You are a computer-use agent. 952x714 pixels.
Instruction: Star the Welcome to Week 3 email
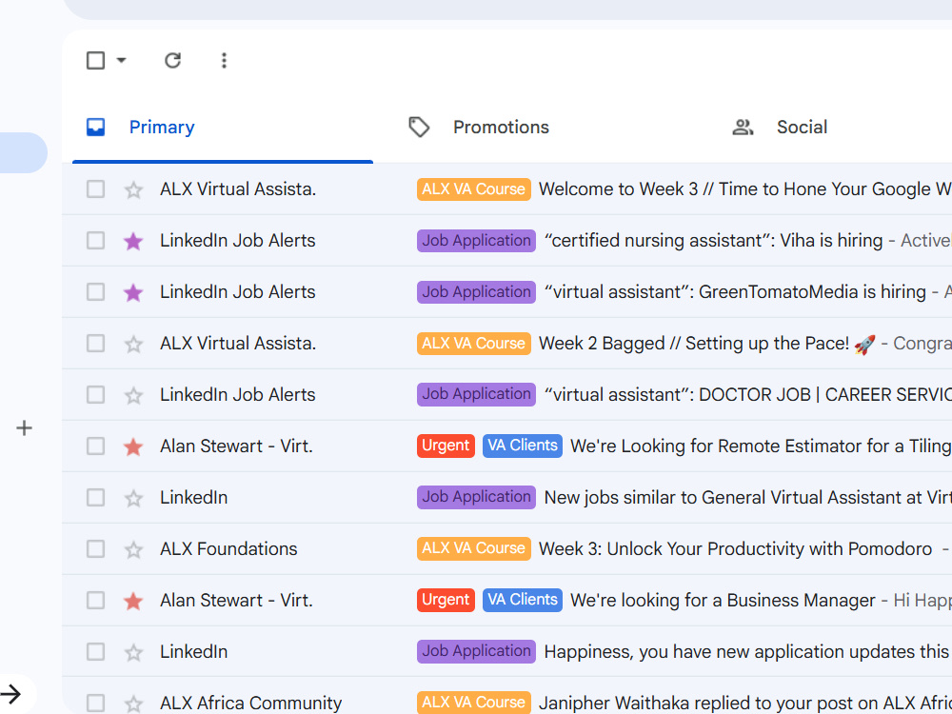point(133,190)
